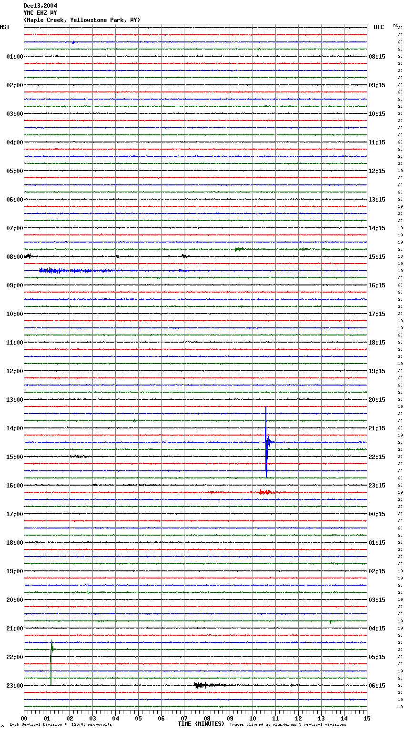405x731 pixels.
Task: Click the traces clipped footnote text
Action: tap(288, 725)
